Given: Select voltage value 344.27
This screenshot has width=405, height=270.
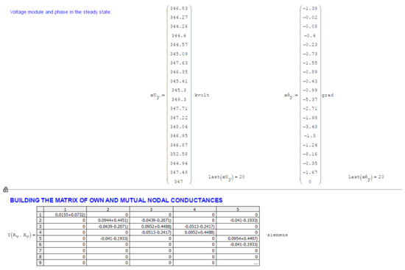Looking at the screenshot, I should coord(179,18).
